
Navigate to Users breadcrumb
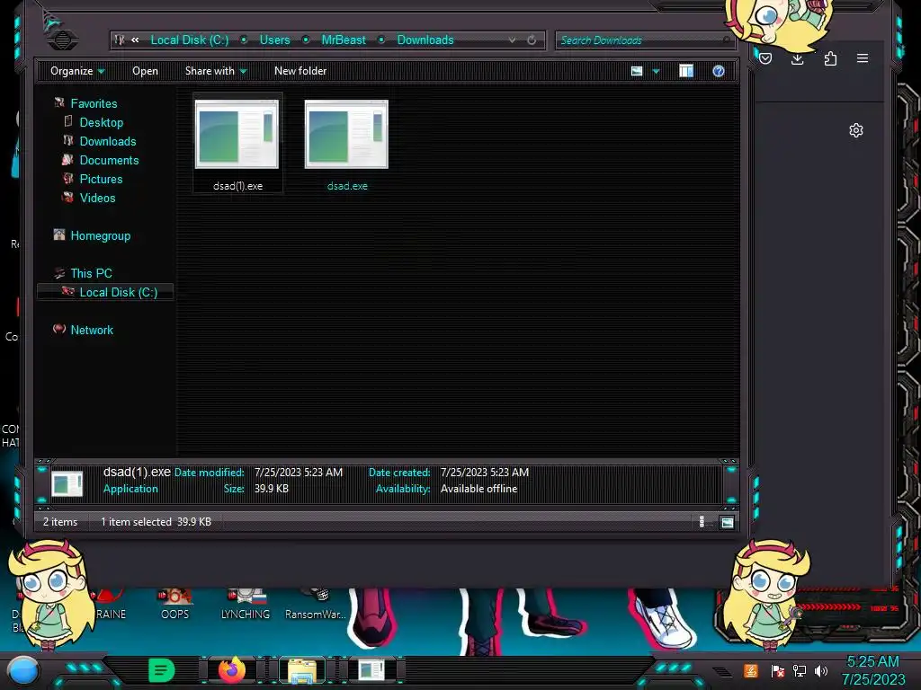click(x=275, y=40)
